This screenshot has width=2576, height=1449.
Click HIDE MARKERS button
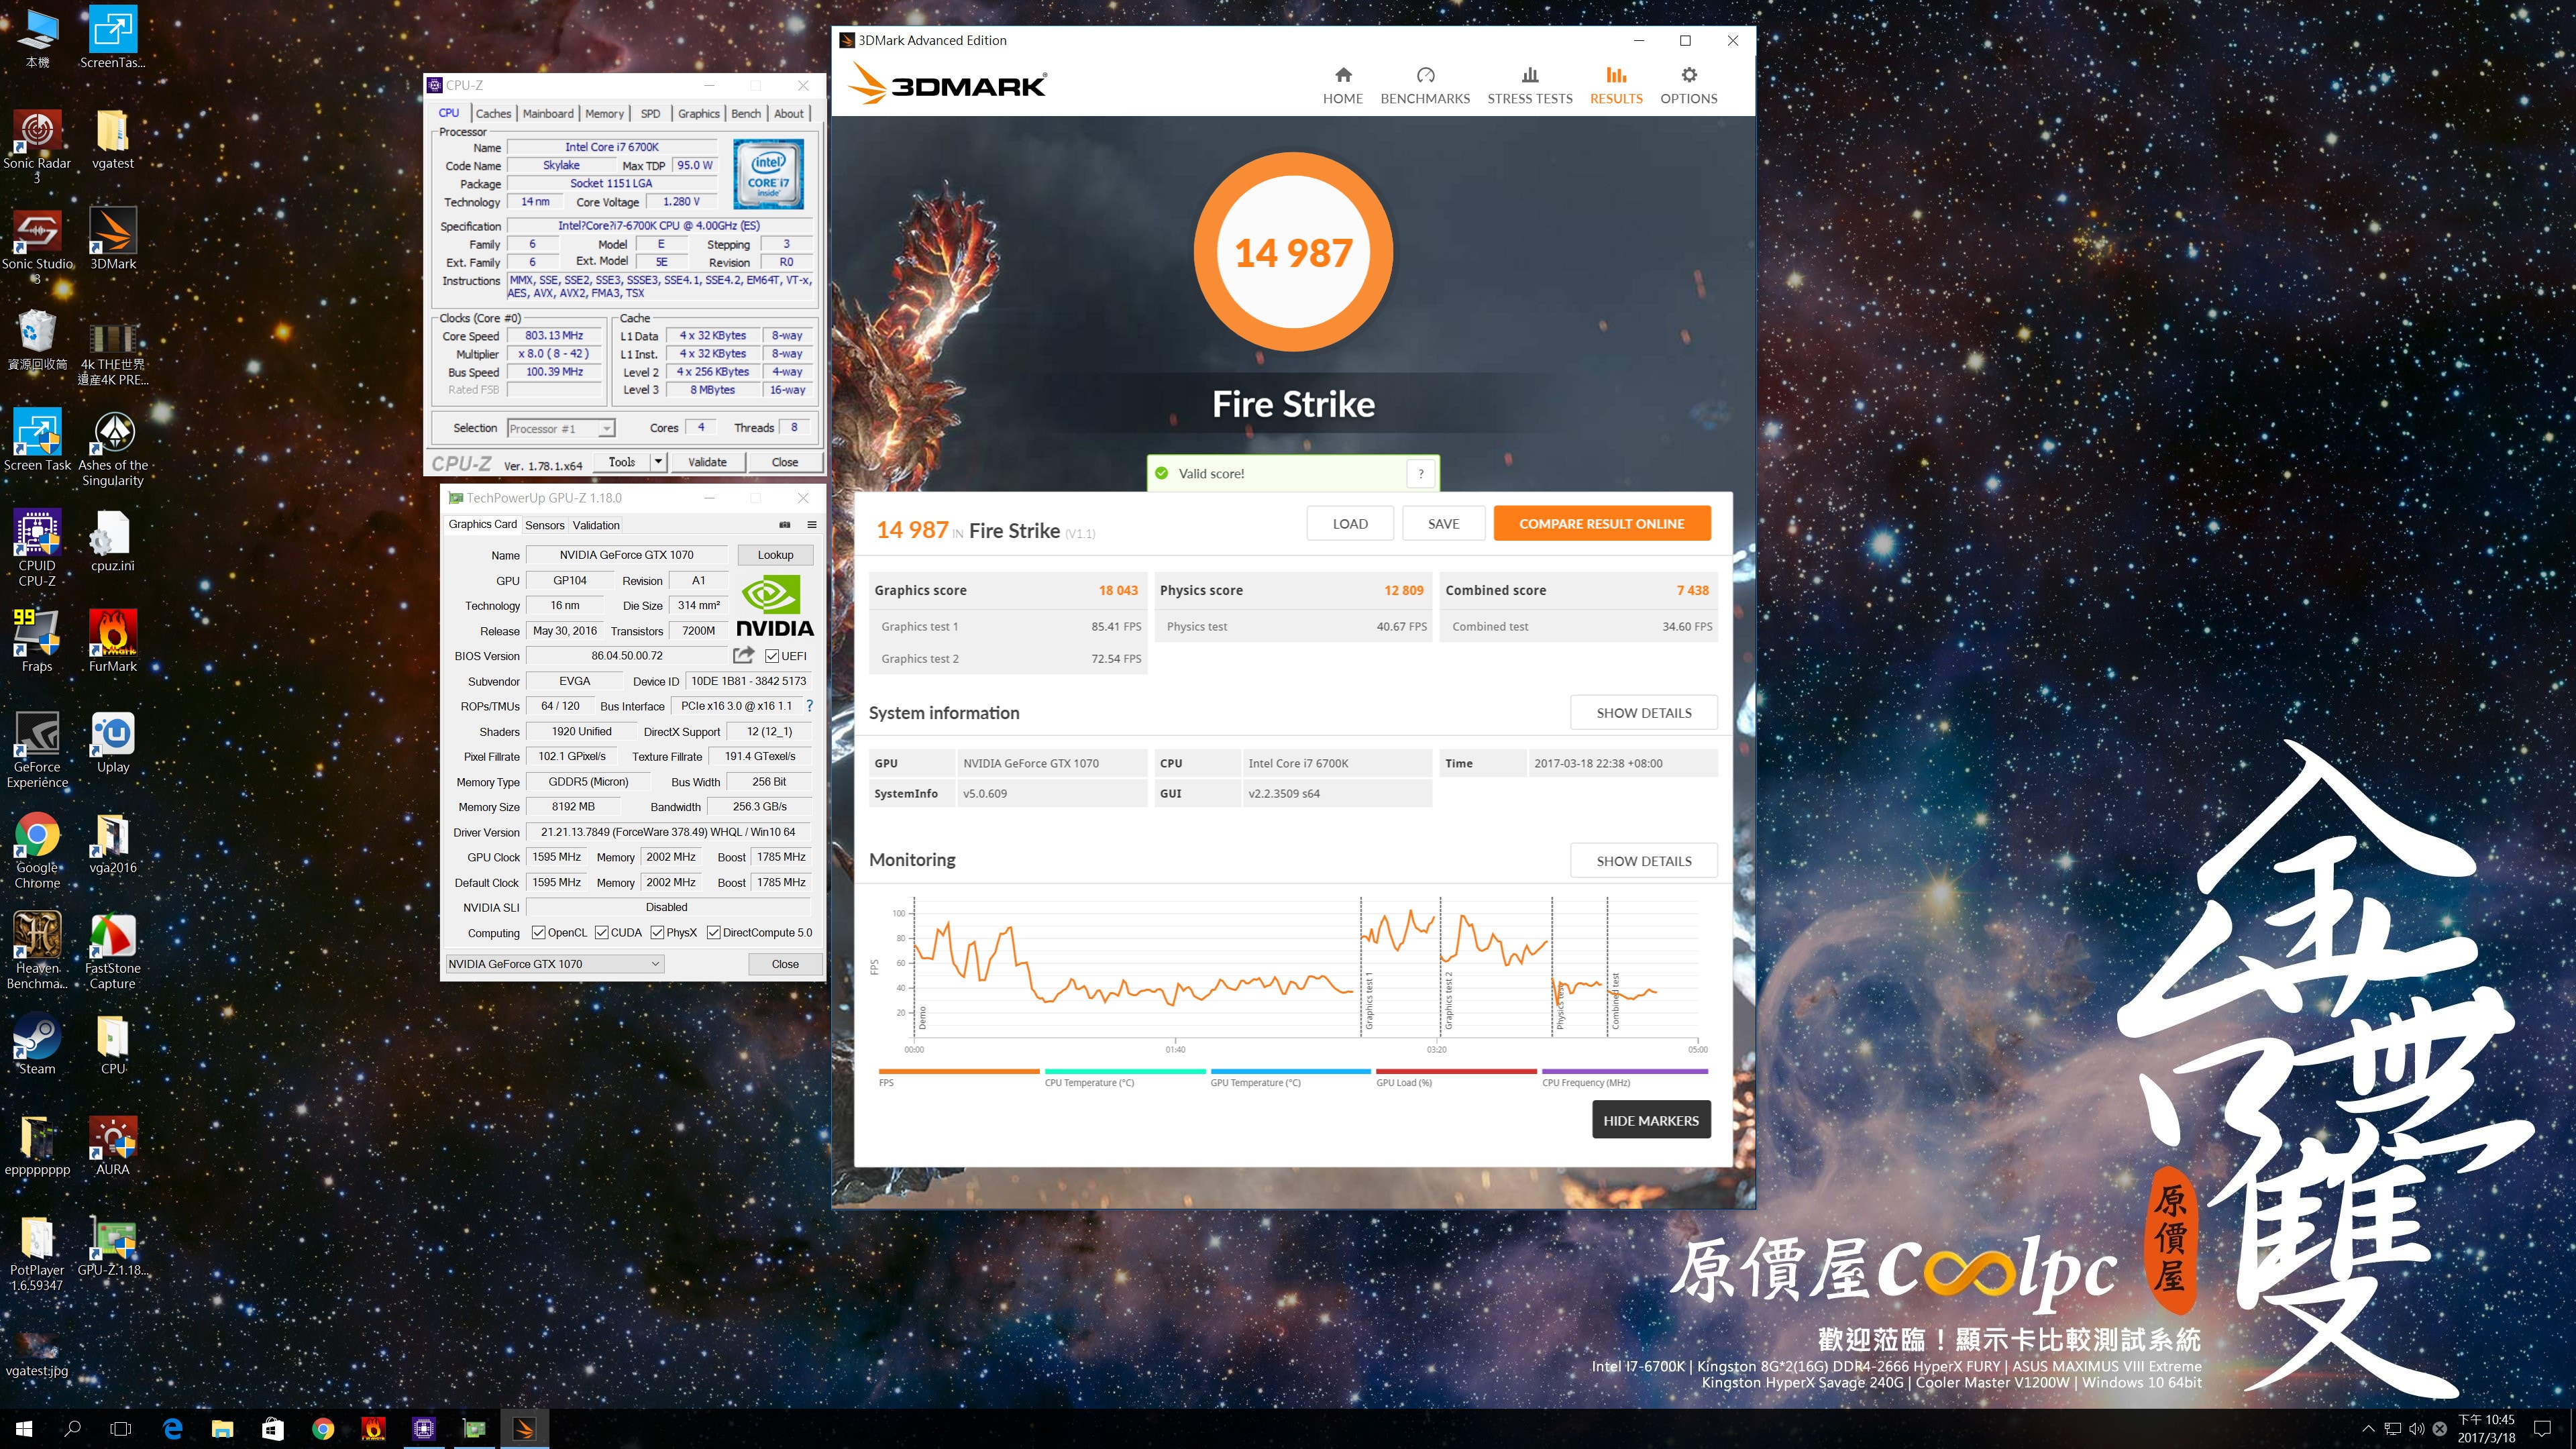pyautogui.click(x=1651, y=1121)
